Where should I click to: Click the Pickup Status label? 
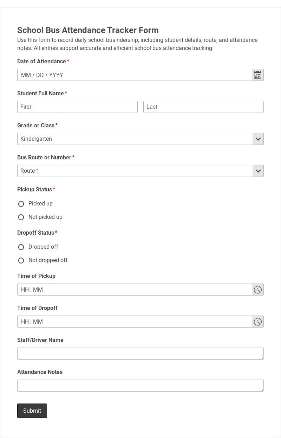coord(34,189)
